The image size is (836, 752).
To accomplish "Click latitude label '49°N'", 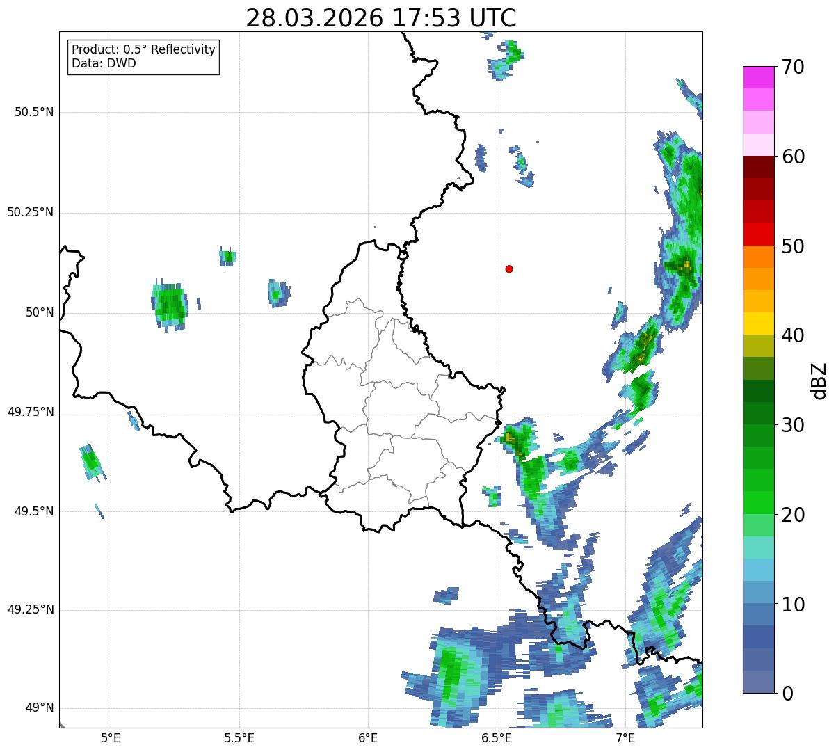I will pos(40,708).
